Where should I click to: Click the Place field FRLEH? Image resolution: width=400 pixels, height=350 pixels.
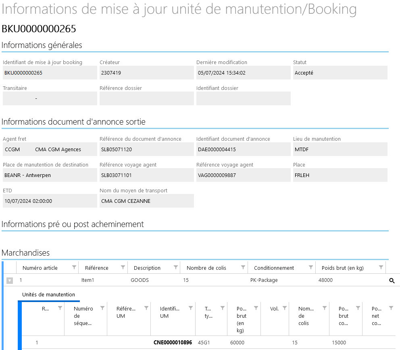tap(340, 175)
